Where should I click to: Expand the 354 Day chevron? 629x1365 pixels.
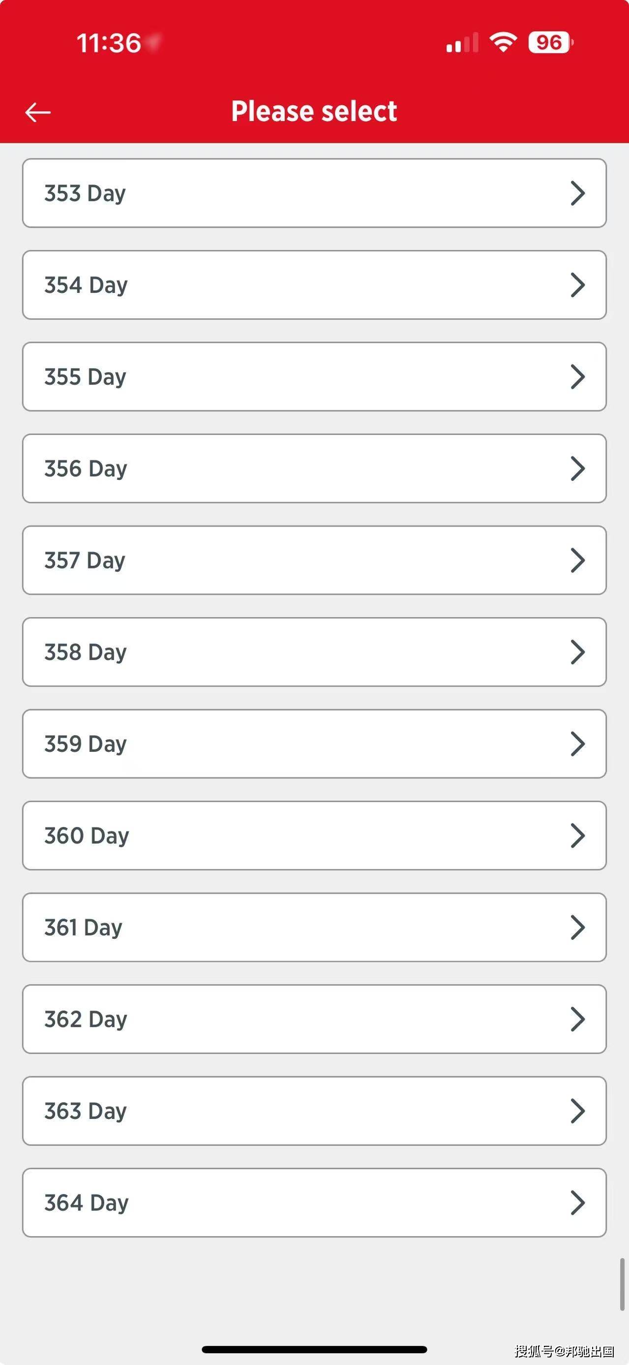tap(578, 285)
